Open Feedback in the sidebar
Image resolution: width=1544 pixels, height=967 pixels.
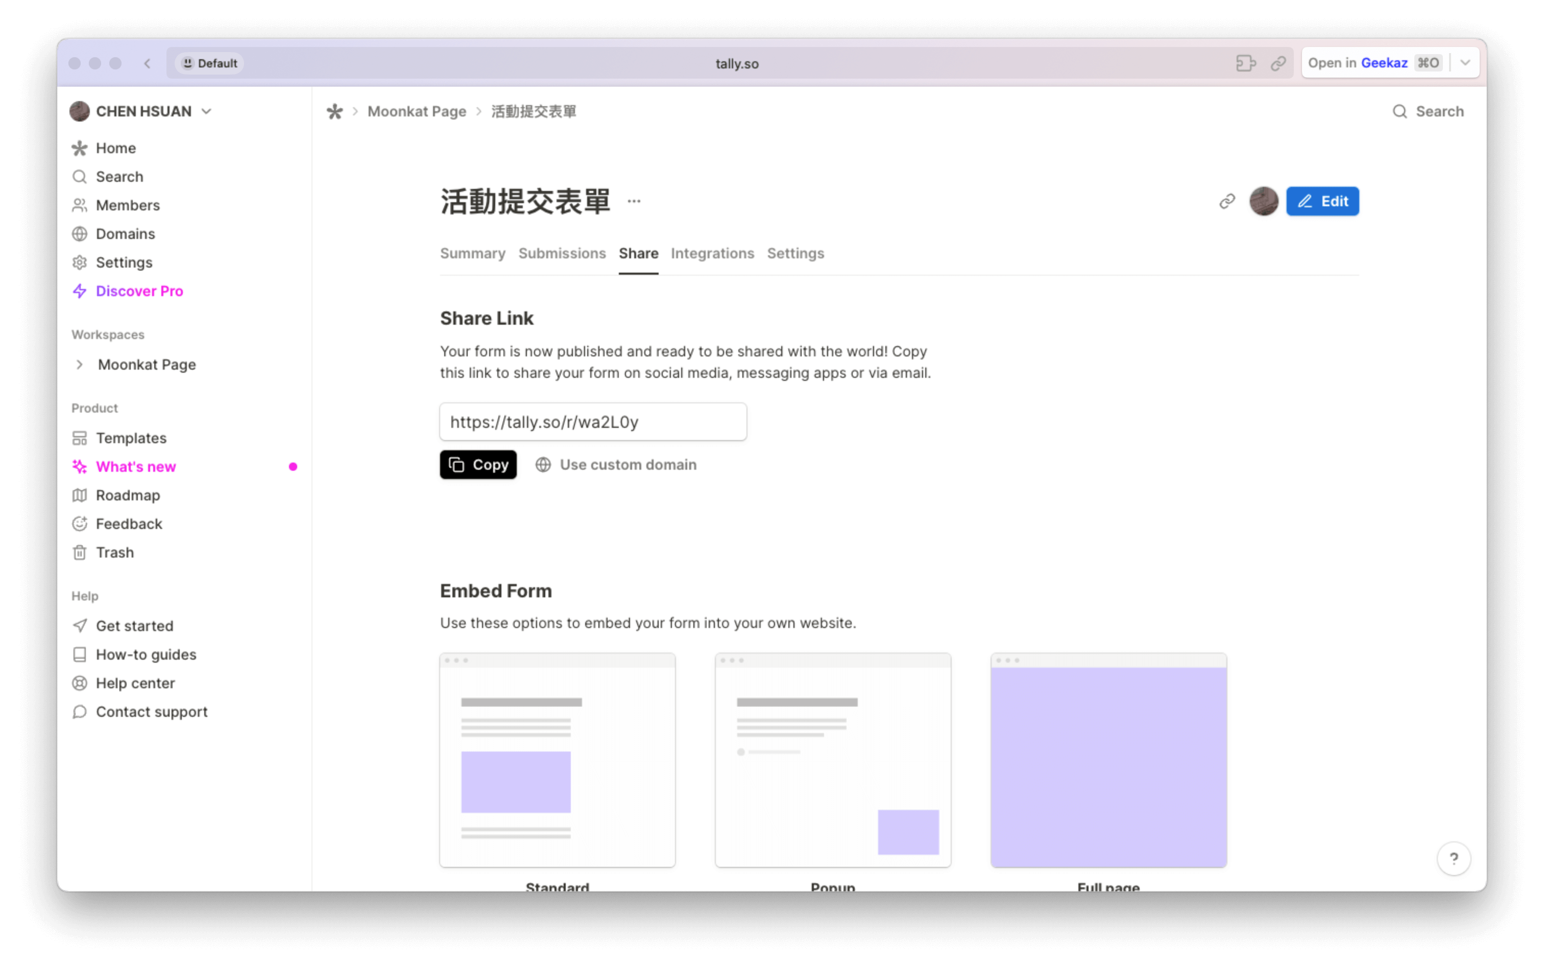129,524
